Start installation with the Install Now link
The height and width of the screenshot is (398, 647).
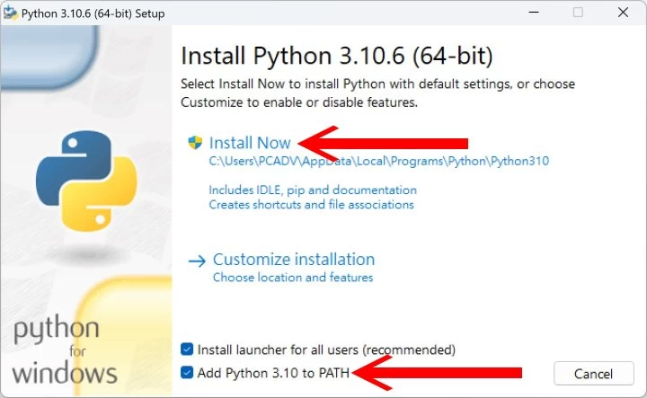250,143
